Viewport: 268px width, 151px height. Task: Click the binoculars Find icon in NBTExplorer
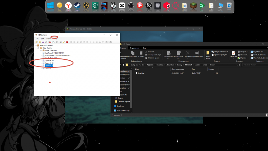click(111, 42)
